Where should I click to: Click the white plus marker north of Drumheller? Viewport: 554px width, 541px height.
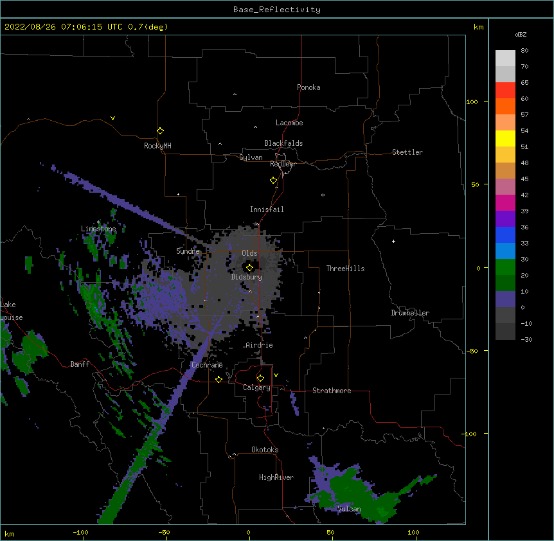pos(393,241)
